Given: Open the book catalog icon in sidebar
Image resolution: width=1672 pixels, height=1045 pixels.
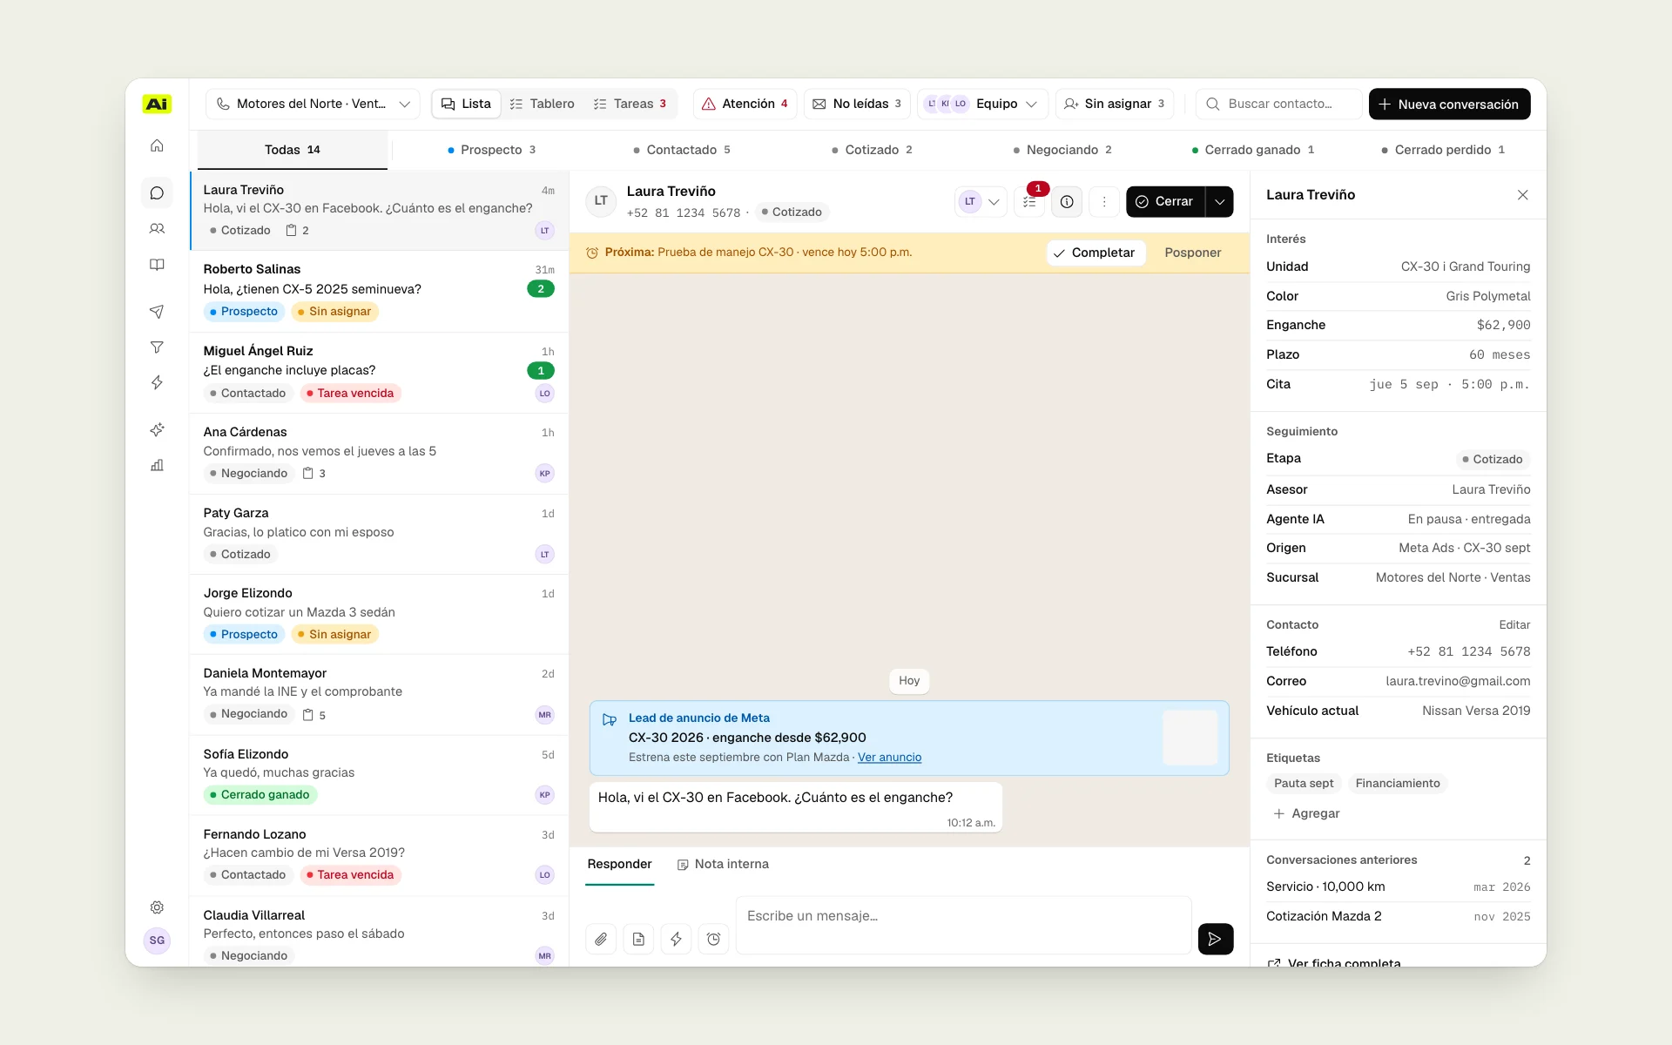Looking at the screenshot, I should click(157, 265).
